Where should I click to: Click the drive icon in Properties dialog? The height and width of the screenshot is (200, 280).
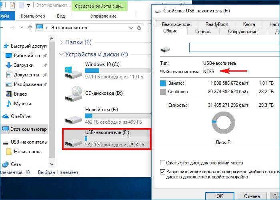[165, 49]
